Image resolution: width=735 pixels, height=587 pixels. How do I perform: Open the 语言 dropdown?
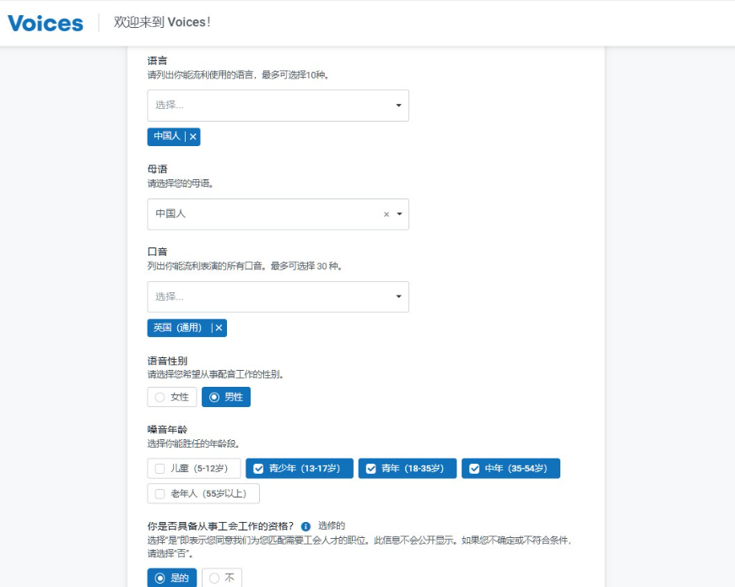[x=278, y=106]
